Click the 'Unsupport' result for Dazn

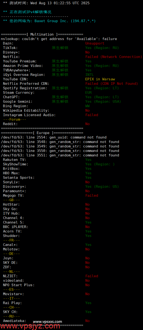click(95, 43)
